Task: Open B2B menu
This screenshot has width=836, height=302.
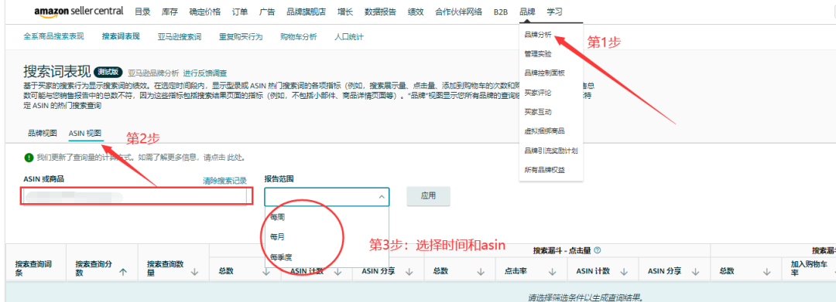Action: pyautogui.click(x=501, y=12)
